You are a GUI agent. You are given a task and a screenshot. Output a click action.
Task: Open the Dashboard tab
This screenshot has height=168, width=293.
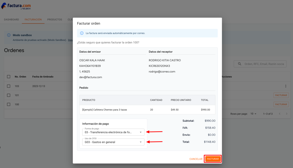coord(11,20)
